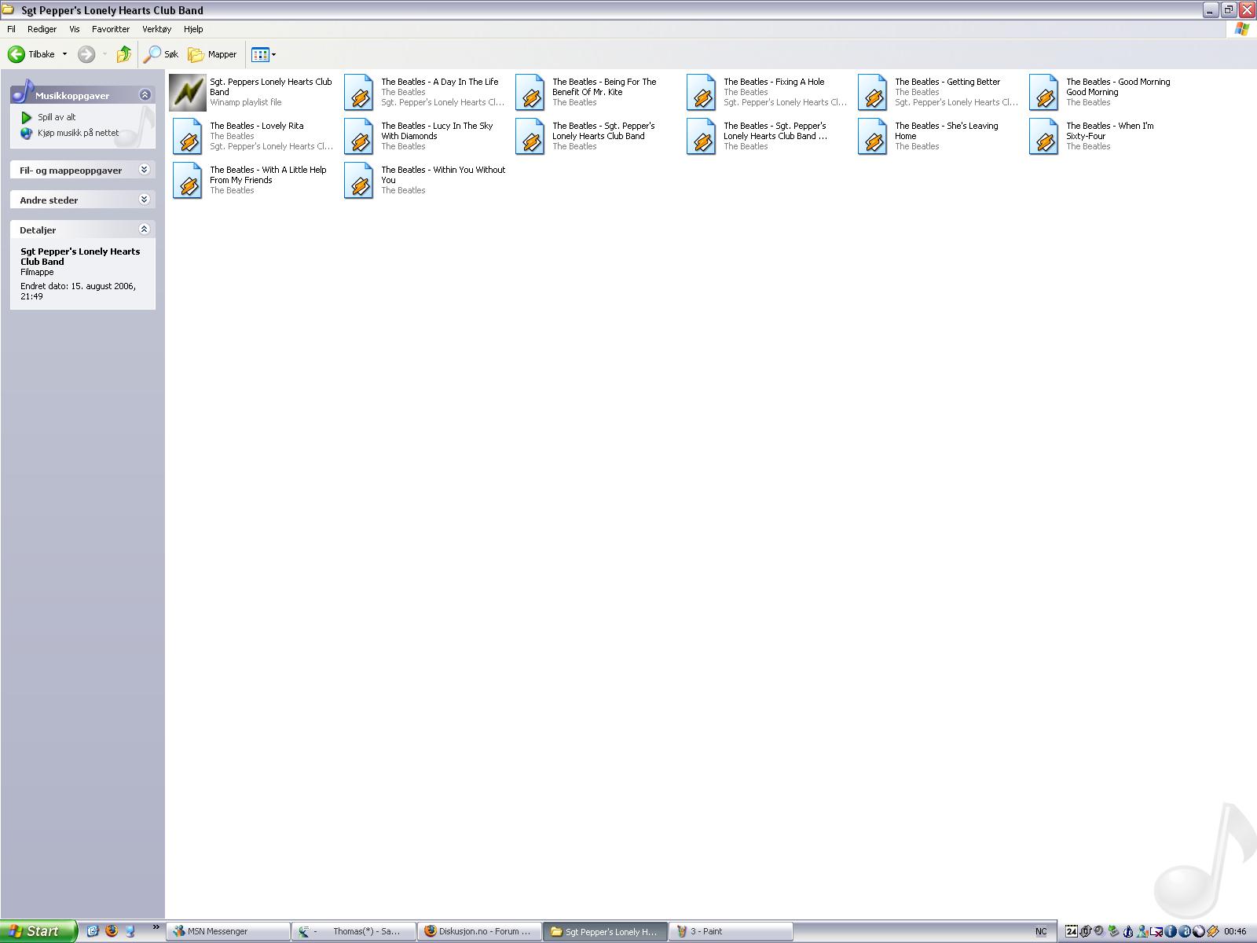Click The Beatles - Good Morning Good Morning filename
The height and width of the screenshot is (943, 1257).
point(1118,86)
